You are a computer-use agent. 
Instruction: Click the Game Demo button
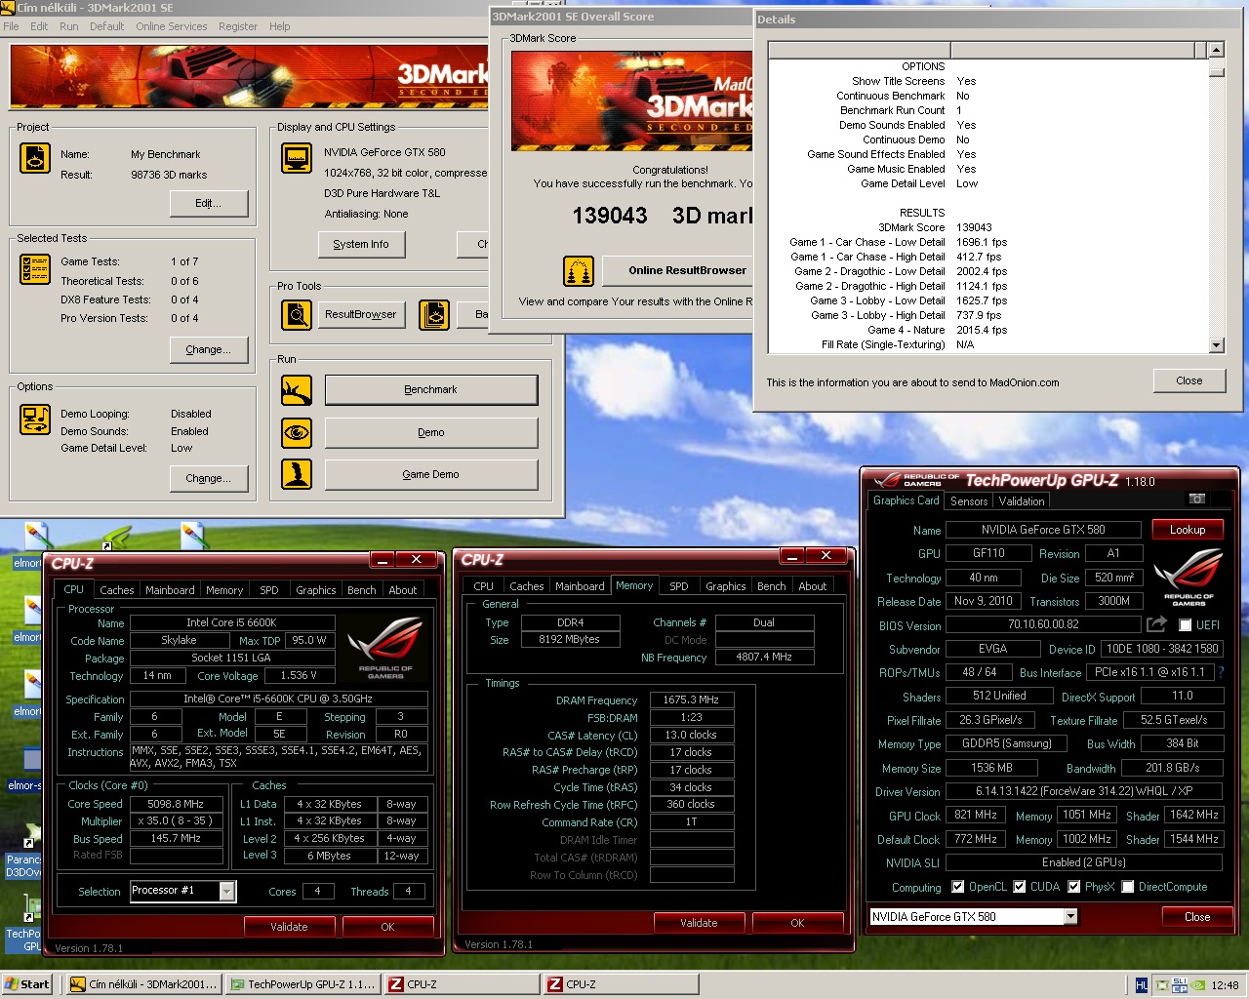point(430,474)
